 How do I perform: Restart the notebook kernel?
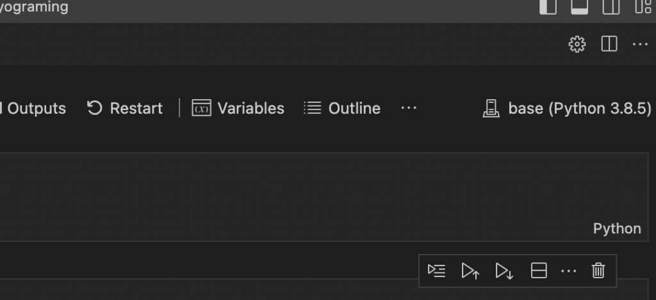point(125,108)
